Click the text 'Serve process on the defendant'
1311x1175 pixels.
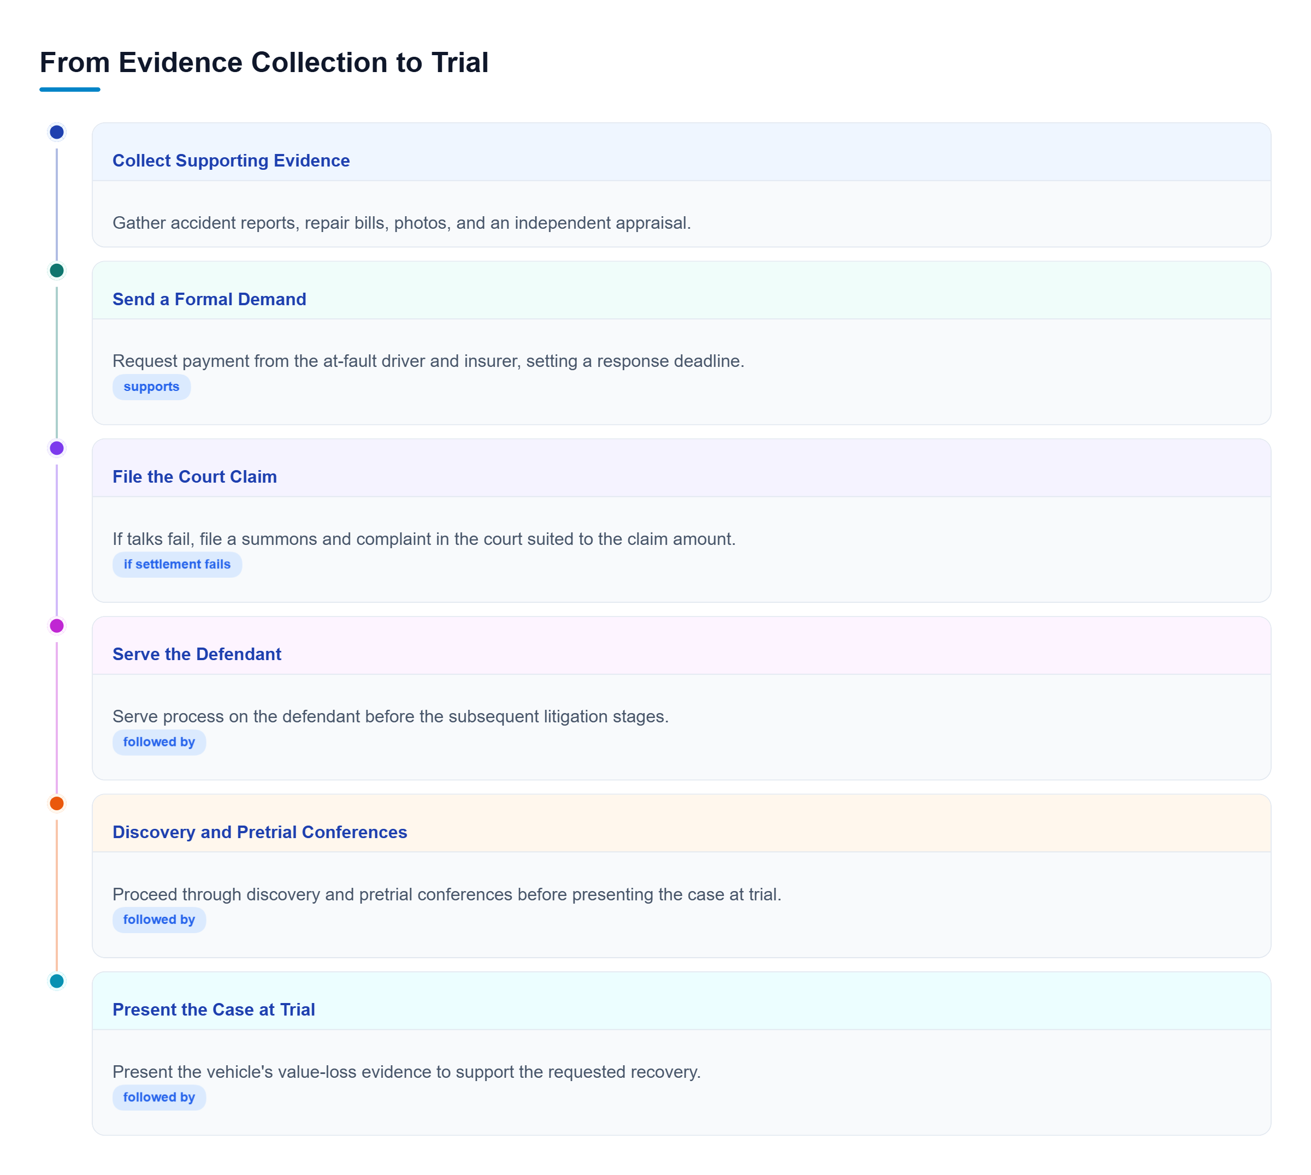(x=237, y=716)
